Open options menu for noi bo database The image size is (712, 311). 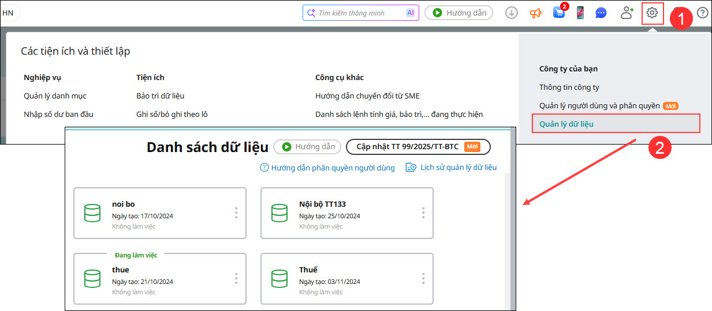[236, 213]
